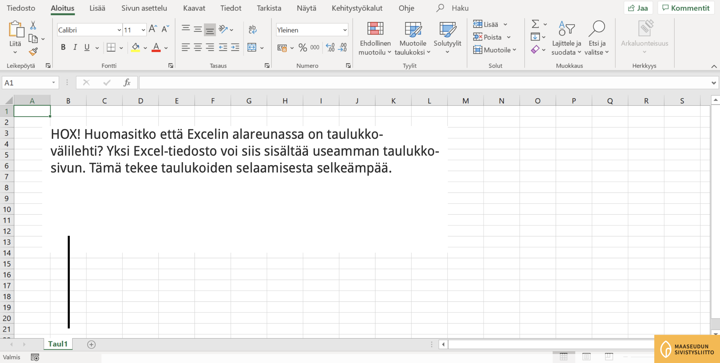Click the decrease decimal icon

coord(343,47)
